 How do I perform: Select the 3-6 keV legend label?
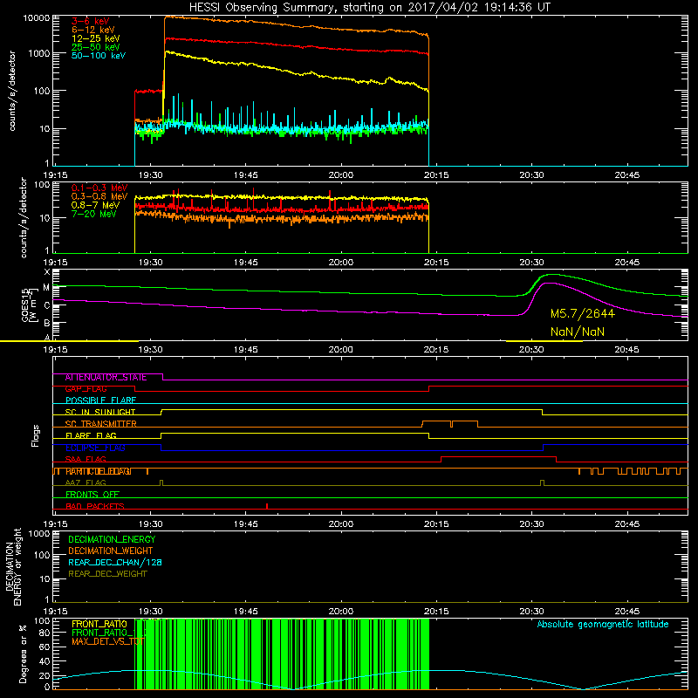[91, 21]
